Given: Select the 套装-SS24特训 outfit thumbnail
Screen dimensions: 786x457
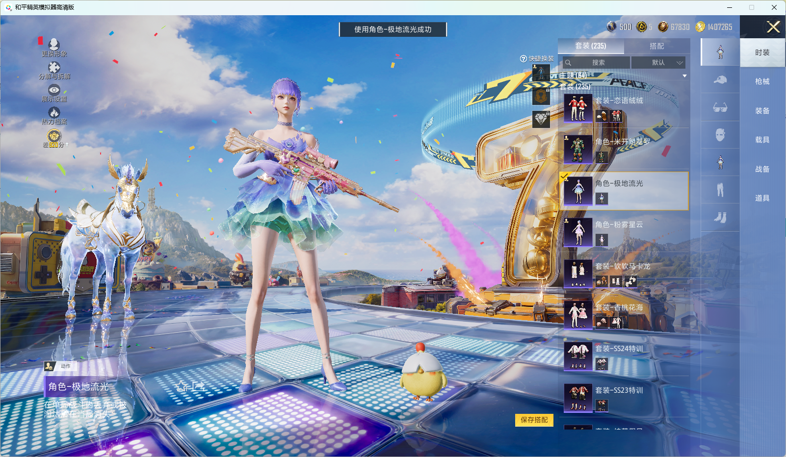Looking at the screenshot, I should tap(578, 356).
